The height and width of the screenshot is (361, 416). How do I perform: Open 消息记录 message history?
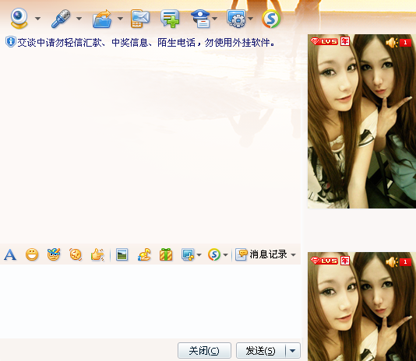tap(261, 254)
